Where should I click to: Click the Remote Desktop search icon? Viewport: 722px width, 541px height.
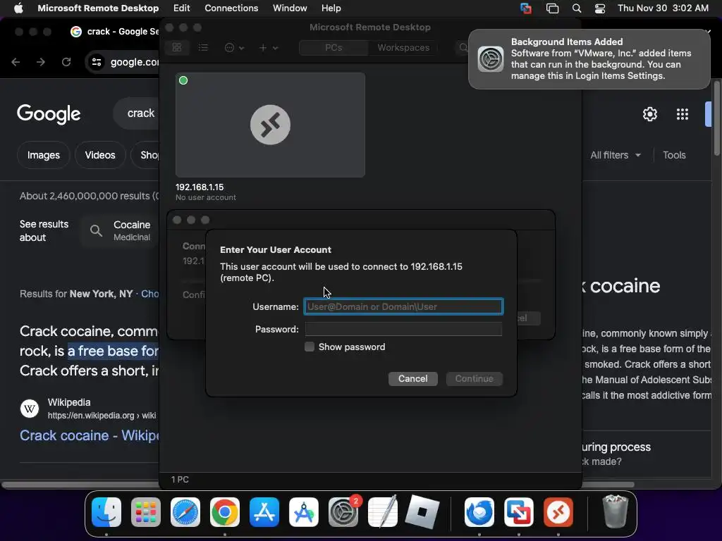point(463,47)
